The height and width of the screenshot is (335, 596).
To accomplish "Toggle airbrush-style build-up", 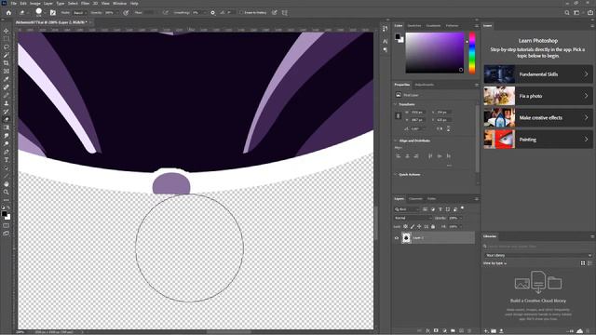I will (x=166, y=12).
